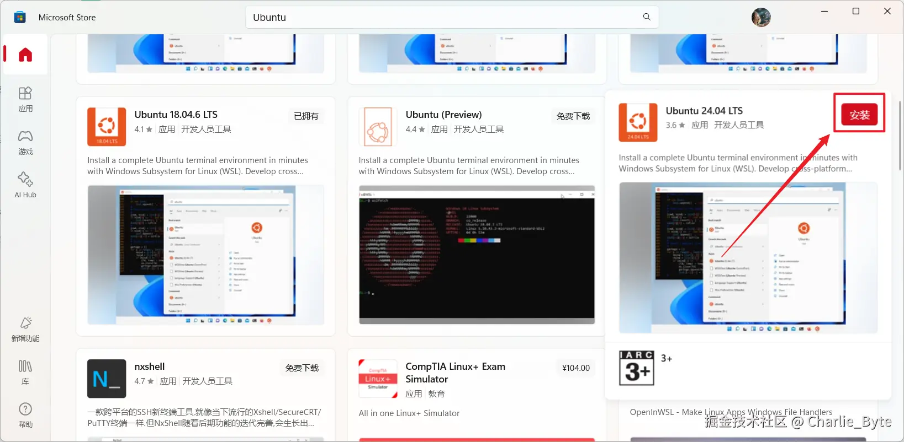Viewport: 904px width, 442px height.
Task: Click 已拥有 on Ubuntu 18.04.6 LTS card
Action: (x=306, y=116)
